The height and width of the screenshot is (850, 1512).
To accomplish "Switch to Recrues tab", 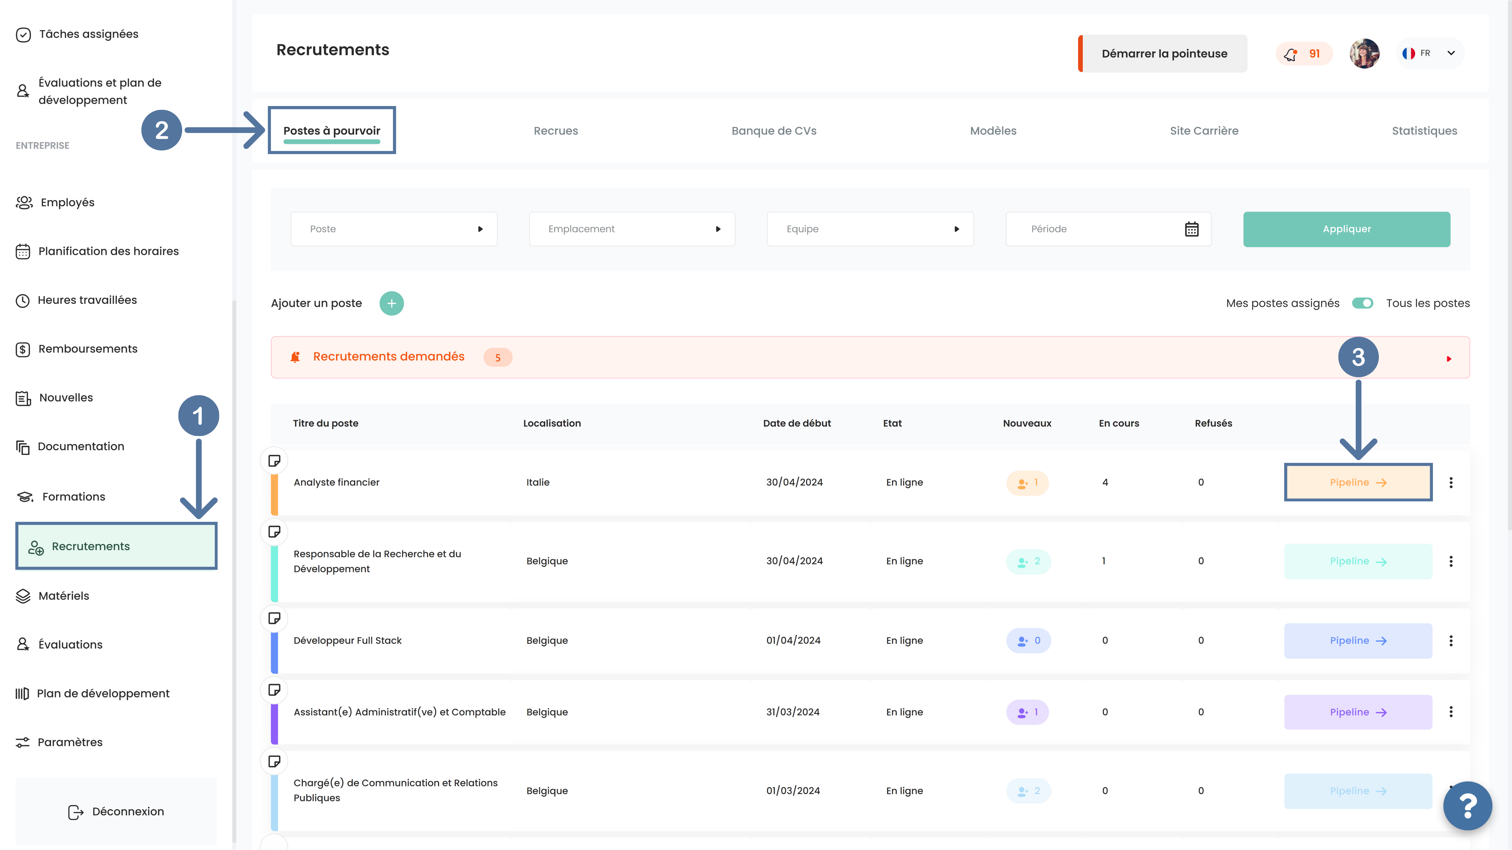I will coord(556,131).
